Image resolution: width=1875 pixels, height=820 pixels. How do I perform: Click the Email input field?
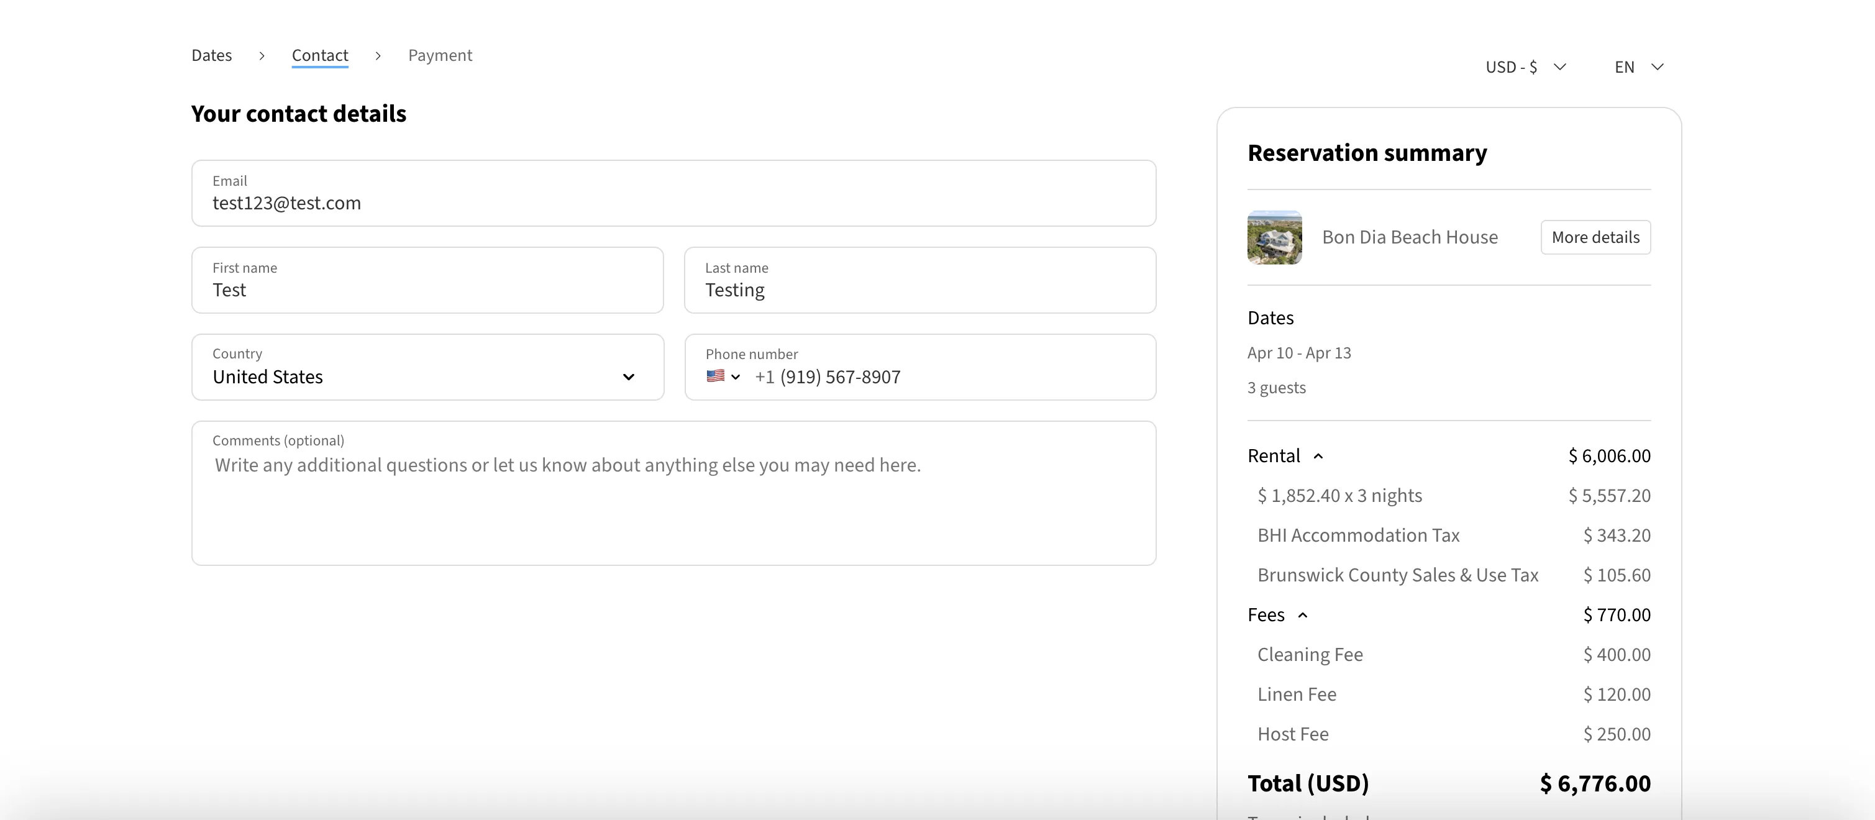(673, 203)
